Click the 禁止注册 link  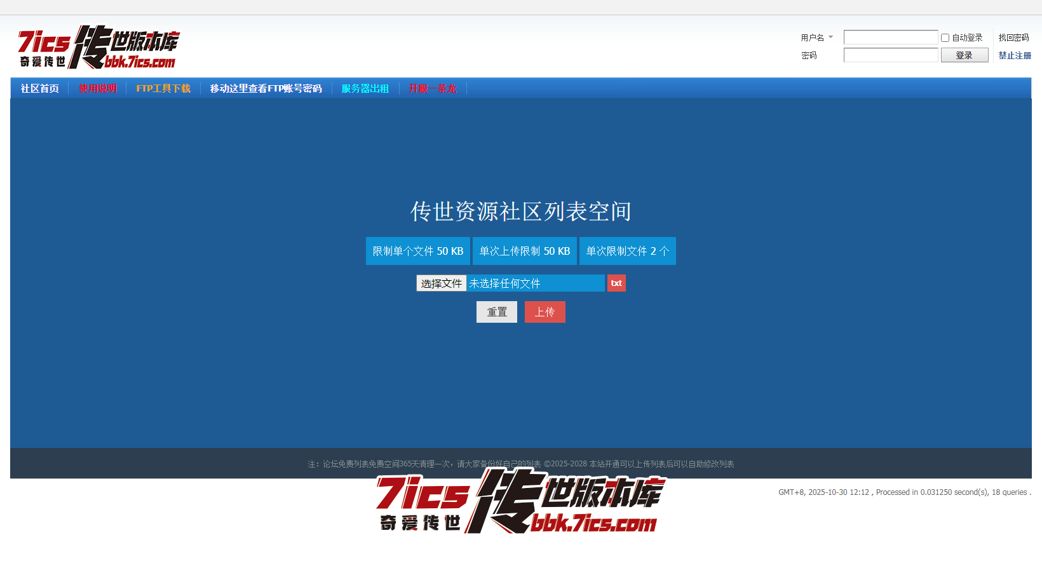1015,55
